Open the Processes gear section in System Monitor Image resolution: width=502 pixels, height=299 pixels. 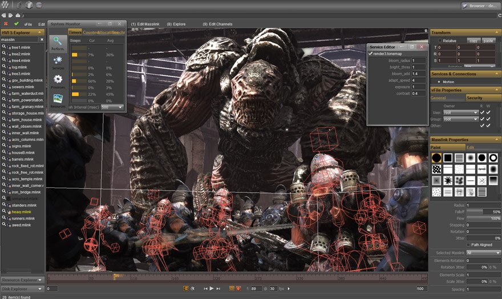click(x=58, y=82)
